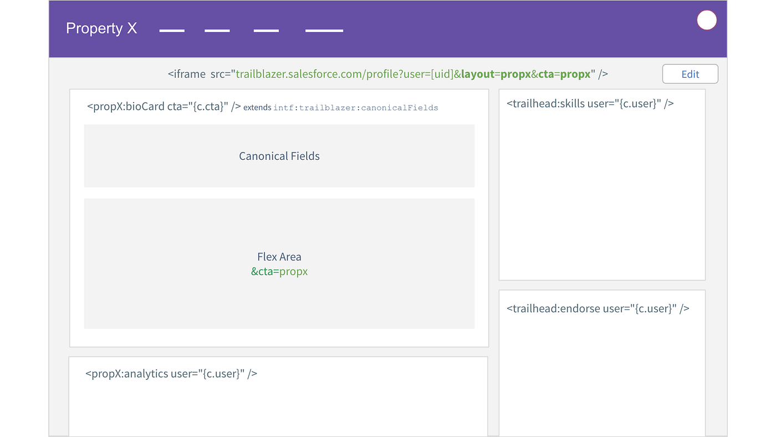Viewport: 776px width, 437px height.
Task: Select the Flex Area label
Action: [279, 257]
